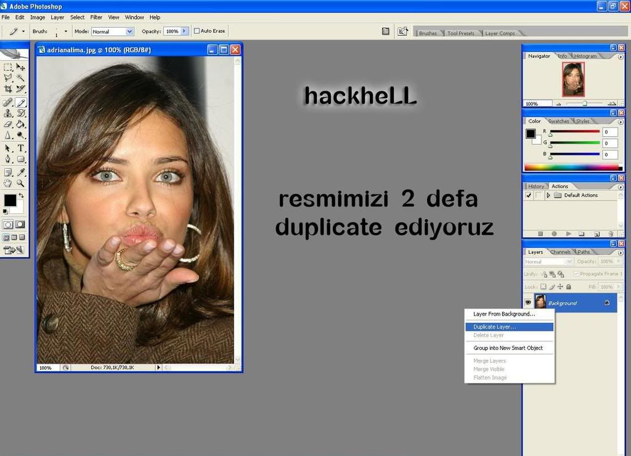Viewport: 631px width, 456px height.
Task: Switch to Full Screen with Menu Bar
Action: (14, 237)
